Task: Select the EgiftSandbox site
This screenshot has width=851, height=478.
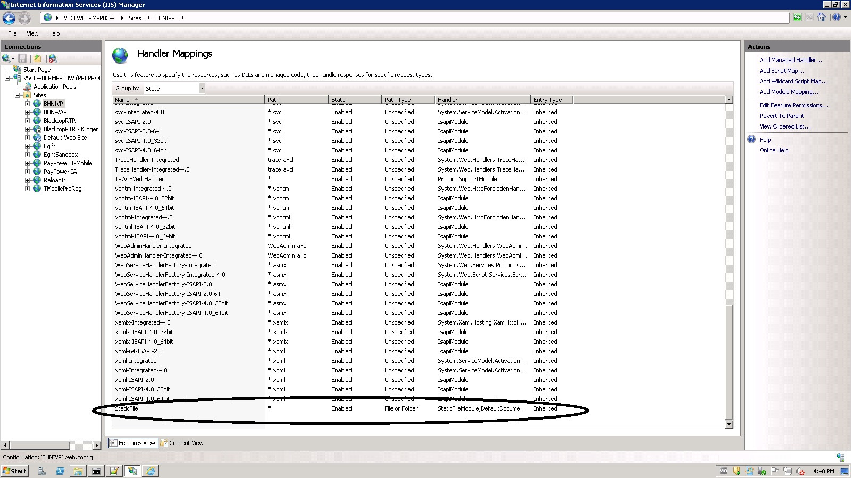Action: (61, 155)
